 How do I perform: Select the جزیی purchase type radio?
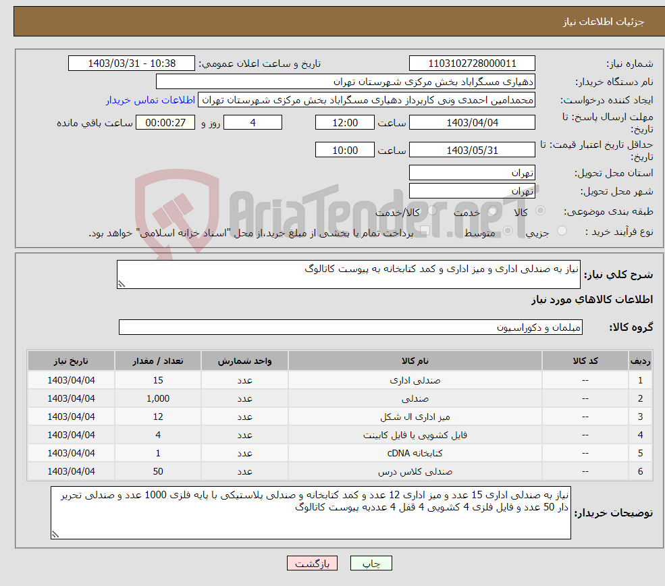click(562, 231)
